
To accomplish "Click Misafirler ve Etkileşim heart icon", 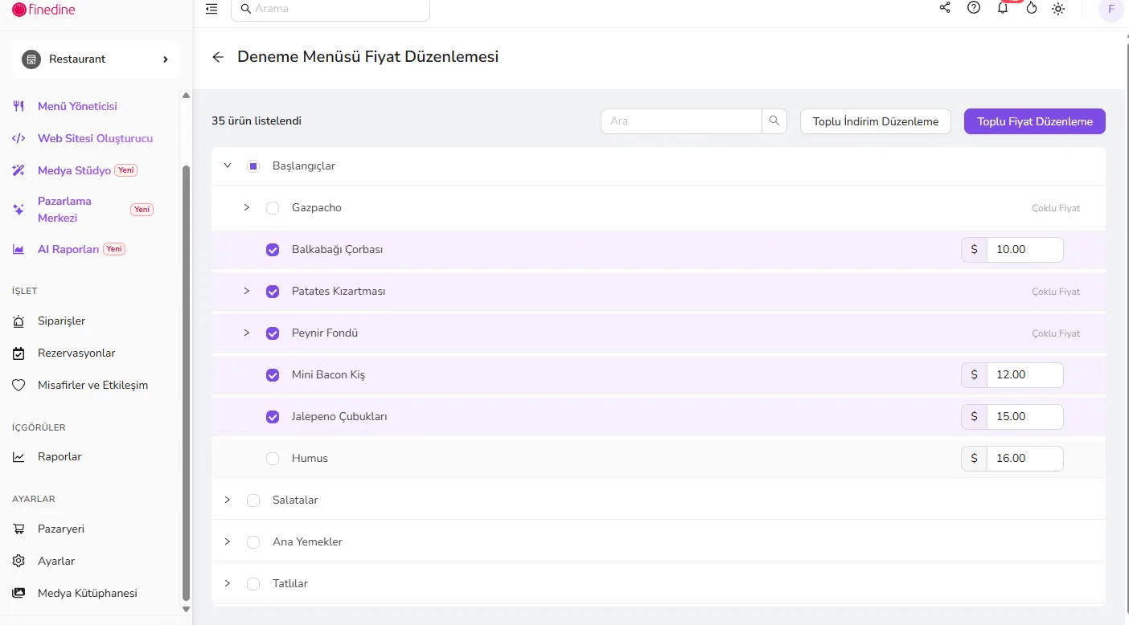I will [18, 386].
